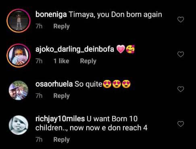The image size is (196, 149).
Task: Like boneniga's comment with the heart
Action: (181, 20)
